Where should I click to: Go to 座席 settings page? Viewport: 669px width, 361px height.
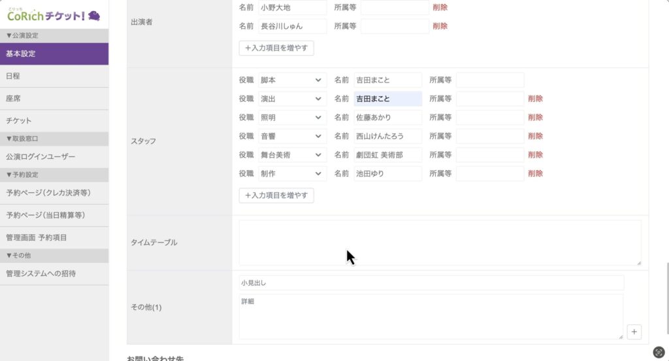tap(54, 98)
